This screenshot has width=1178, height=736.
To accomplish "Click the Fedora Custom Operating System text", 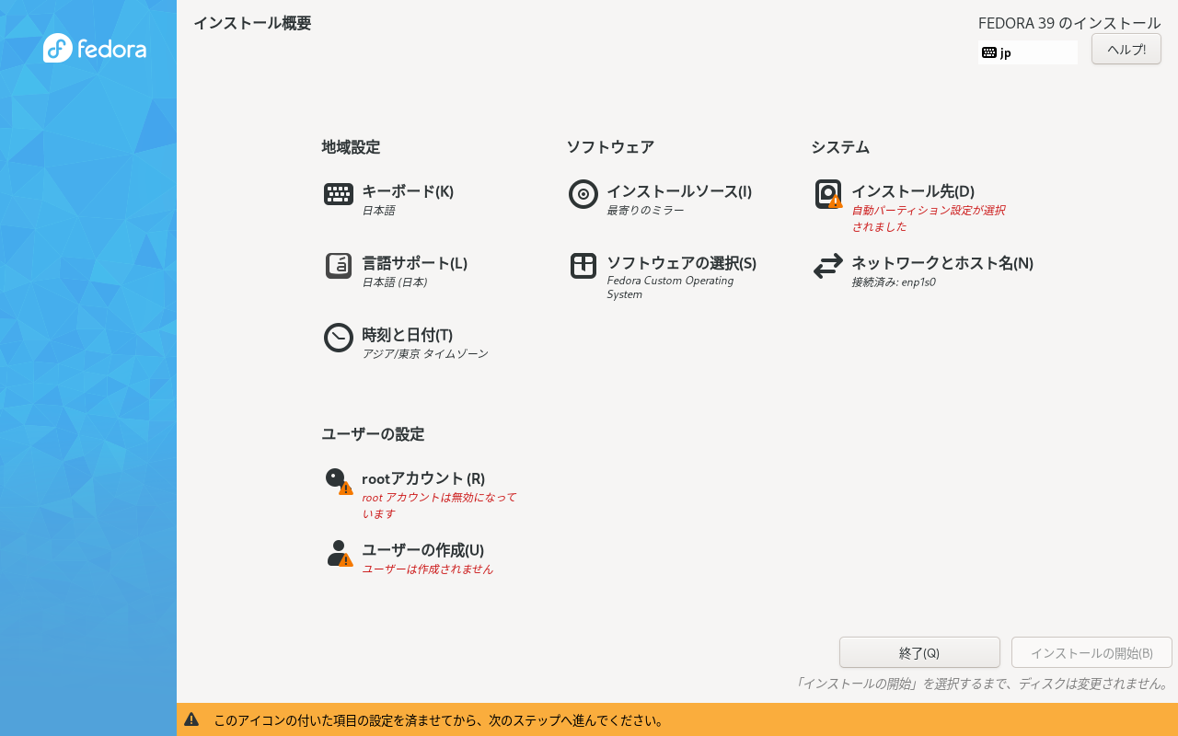I will 670,287.
